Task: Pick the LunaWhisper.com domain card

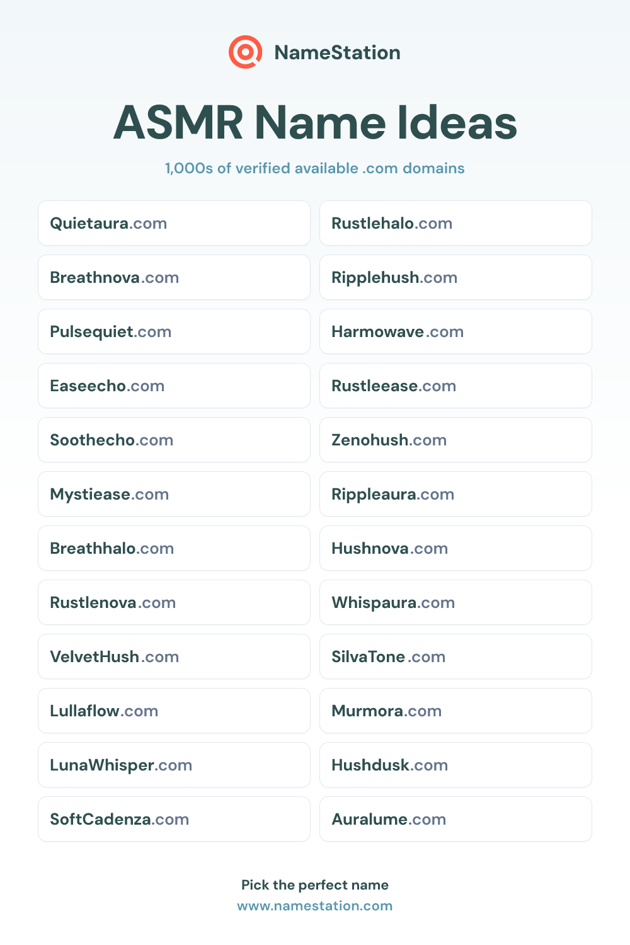Action: click(x=174, y=765)
